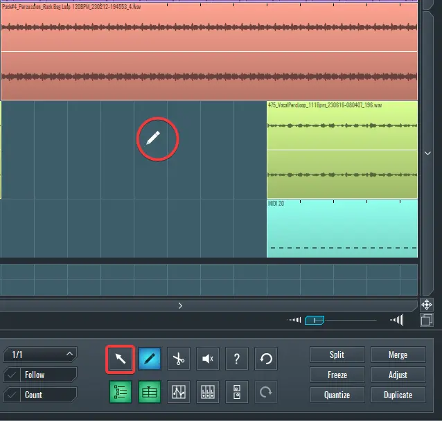Image resolution: width=442 pixels, height=421 pixels.
Task: Select the arrow pointer tool
Action: (x=121, y=359)
